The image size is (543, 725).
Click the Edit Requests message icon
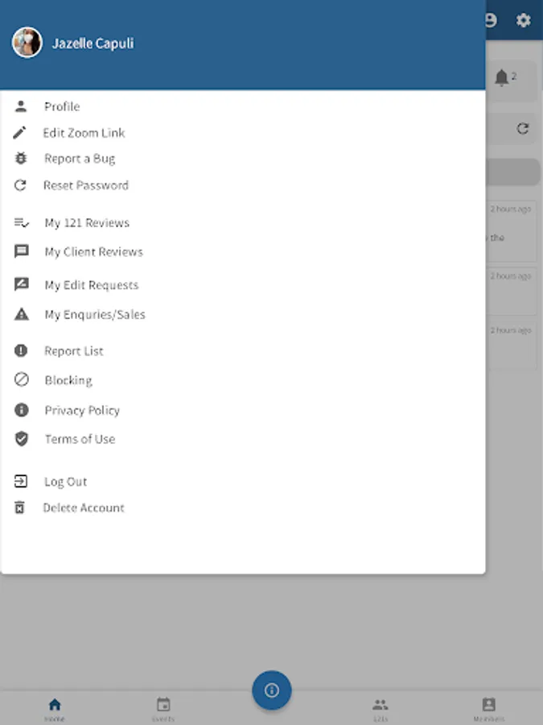click(21, 284)
